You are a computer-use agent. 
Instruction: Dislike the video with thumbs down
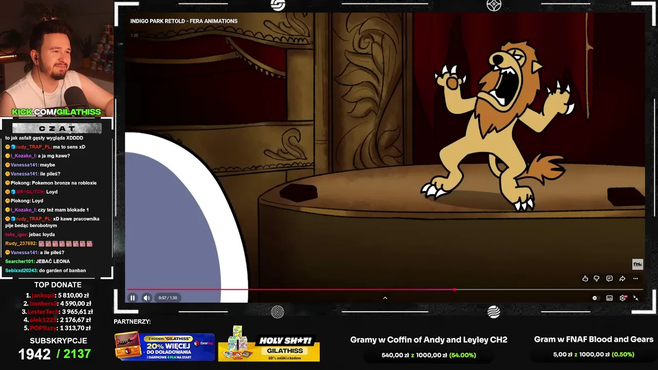(596, 279)
